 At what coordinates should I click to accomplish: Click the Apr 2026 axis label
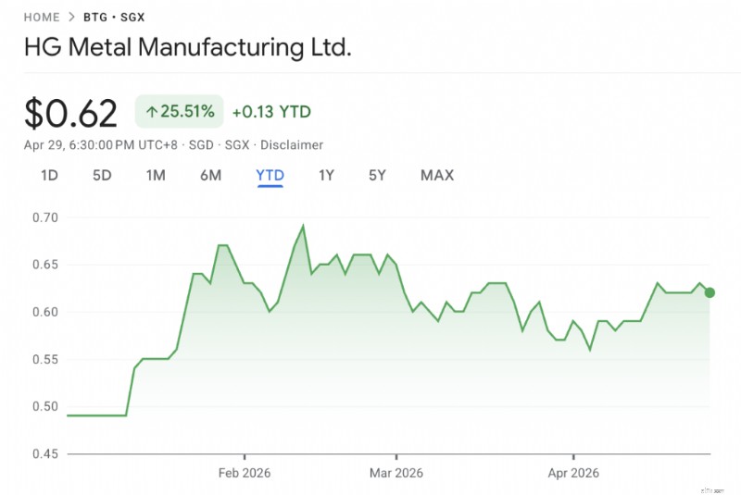(573, 473)
